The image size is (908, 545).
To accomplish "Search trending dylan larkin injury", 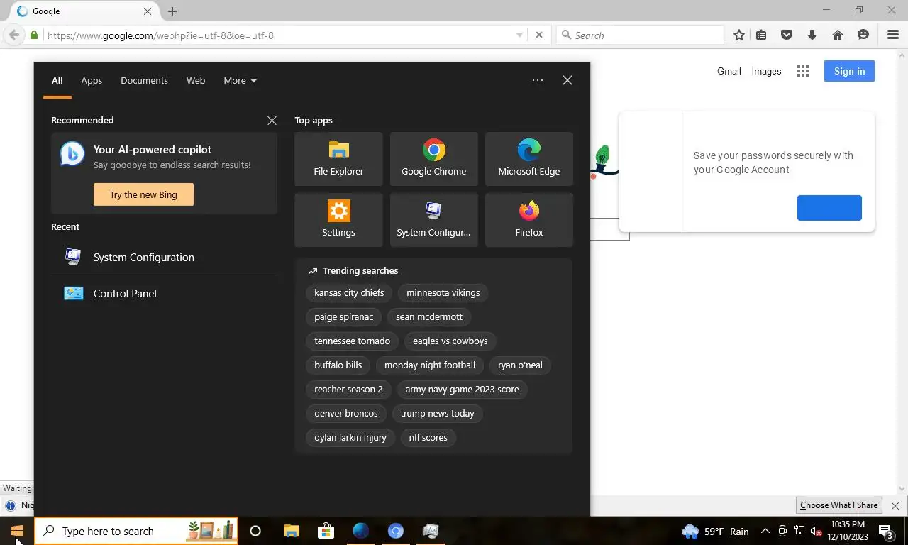I will pyautogui.click(x=350, y=437).
